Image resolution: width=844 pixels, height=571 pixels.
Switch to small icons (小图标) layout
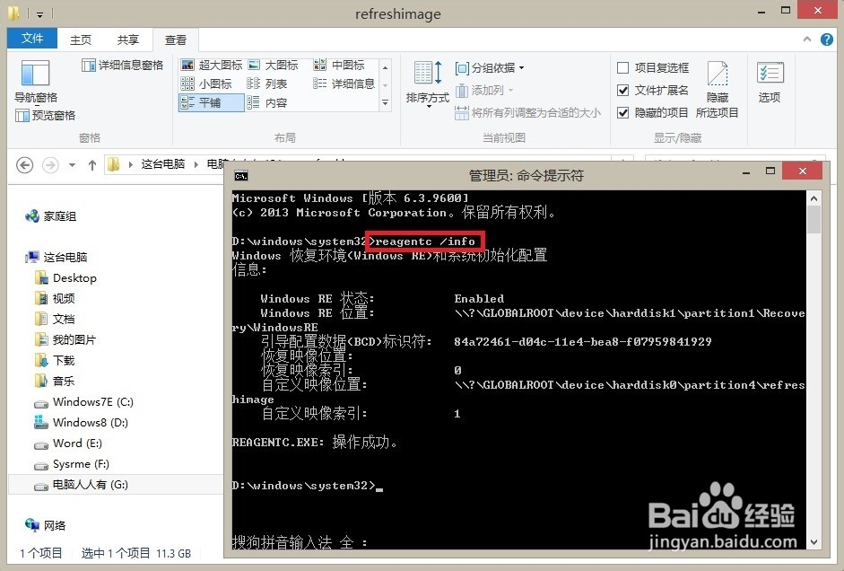[206, 83]
